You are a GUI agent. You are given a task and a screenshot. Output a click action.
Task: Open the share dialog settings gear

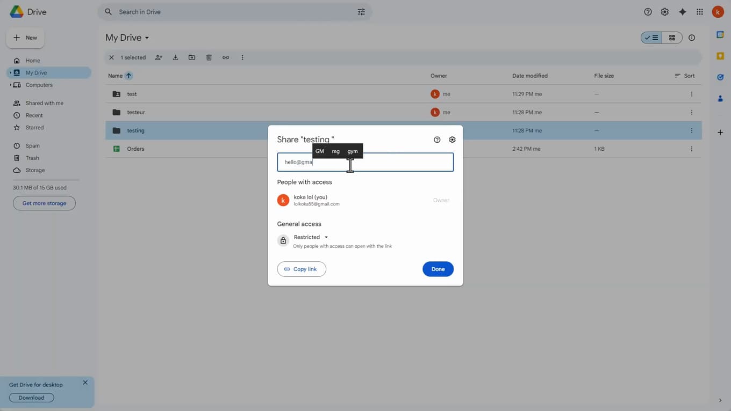pyautogui.click(x=452, y=140)
